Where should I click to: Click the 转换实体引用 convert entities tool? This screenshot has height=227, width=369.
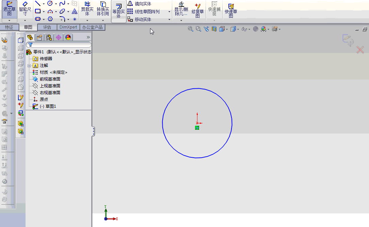(x=103, y=9)
